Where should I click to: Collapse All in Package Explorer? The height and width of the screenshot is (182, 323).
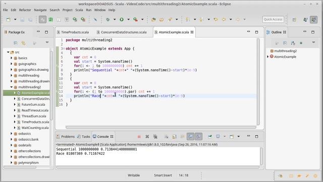click(x=16, y=43)
